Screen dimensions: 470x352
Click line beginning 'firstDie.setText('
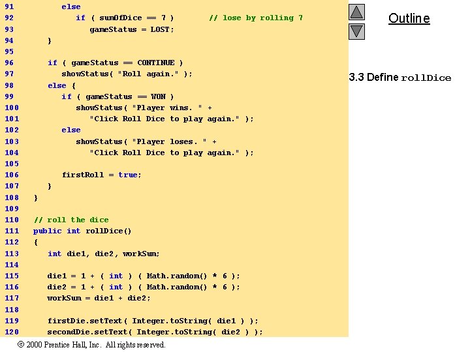153,321
